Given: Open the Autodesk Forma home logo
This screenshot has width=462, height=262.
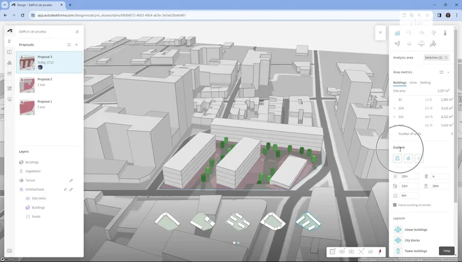Looking at the screenshot, I should [10, 30].
